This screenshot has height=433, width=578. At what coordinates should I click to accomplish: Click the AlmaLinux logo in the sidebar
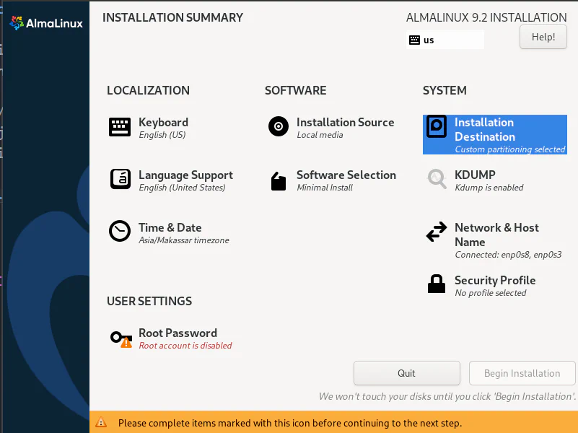(46, 23)
